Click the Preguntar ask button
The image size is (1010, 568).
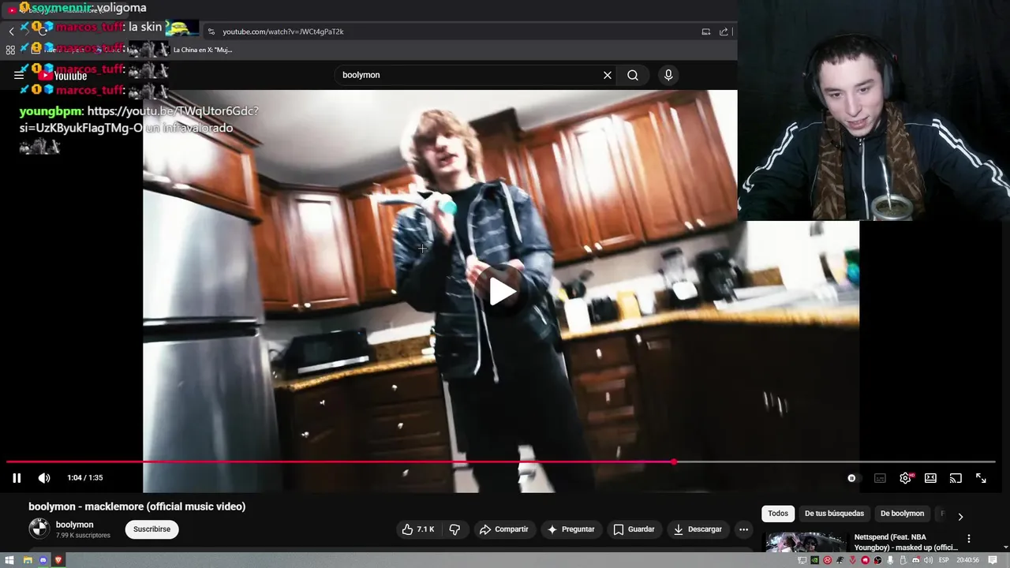(571, 529)
